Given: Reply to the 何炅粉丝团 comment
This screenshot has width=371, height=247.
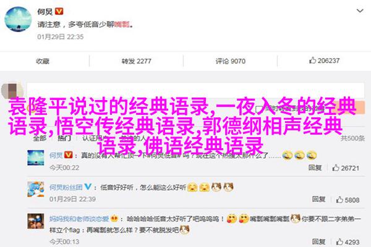Looking at the screenshot, I should pyautogui.click(x=318, y=199).
